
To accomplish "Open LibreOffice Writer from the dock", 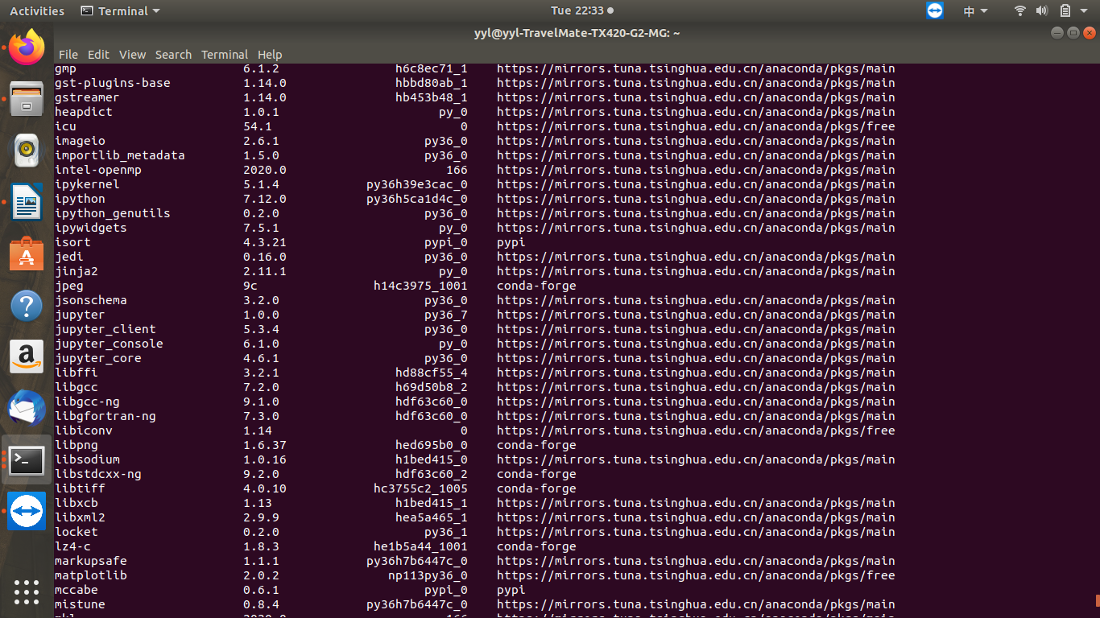I will (x=27, y=202).
